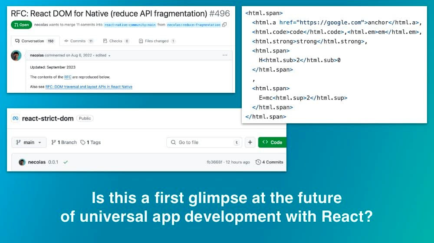Click 'Updated: September 2023' text

tap(53, 67)
